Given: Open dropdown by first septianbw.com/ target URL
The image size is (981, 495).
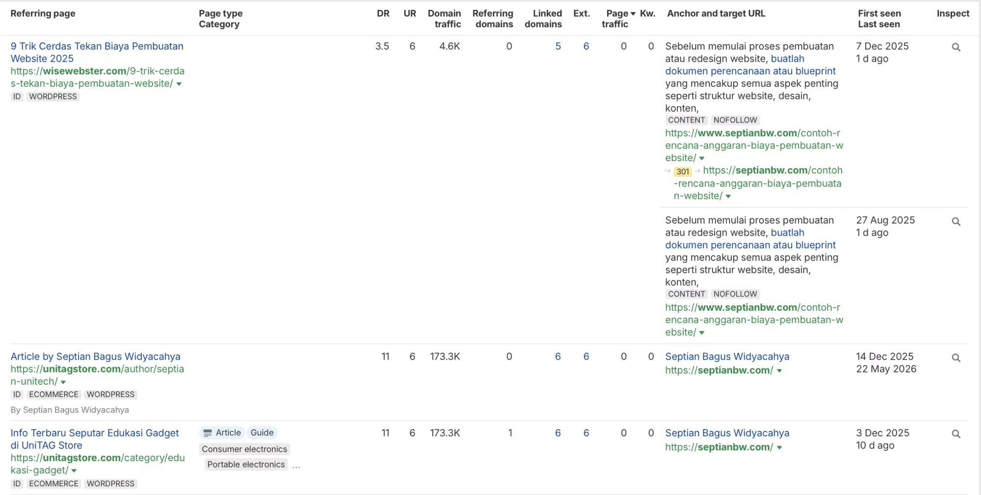Looking at the screenshot, I should click(779, 371).
